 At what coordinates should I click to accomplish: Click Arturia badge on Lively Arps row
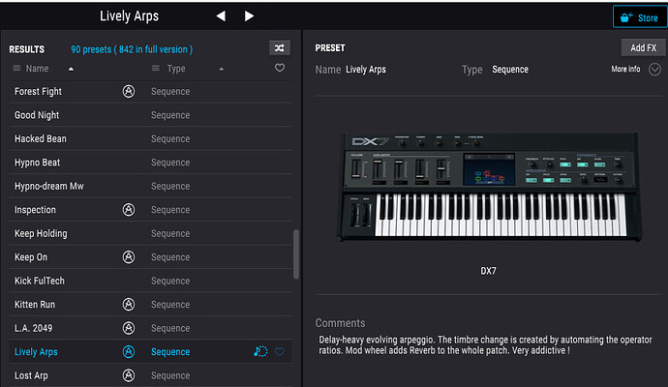(x=129, y=351)
